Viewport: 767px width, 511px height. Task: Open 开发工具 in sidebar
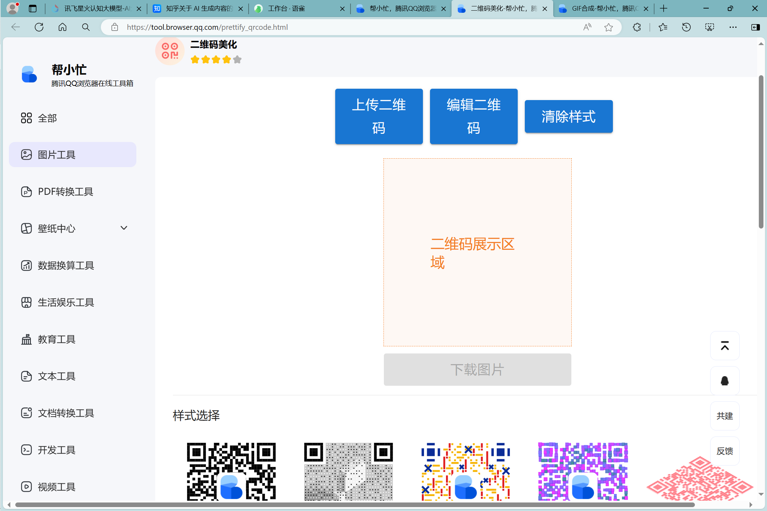[72, 450]
